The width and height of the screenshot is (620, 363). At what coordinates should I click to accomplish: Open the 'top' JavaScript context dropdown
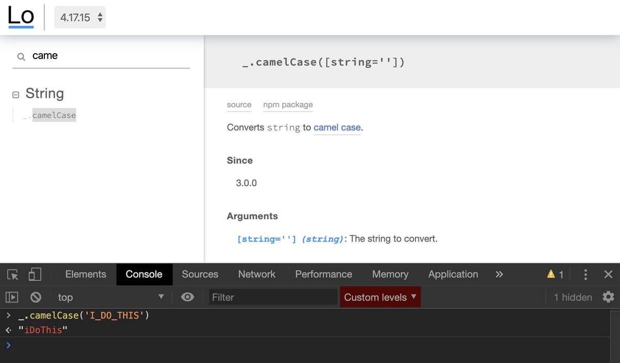110,297
